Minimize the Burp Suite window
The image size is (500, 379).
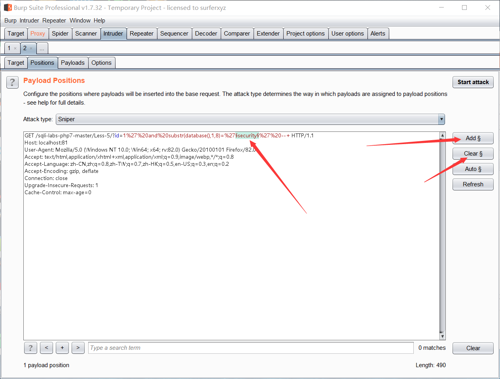tap(442, 8)
